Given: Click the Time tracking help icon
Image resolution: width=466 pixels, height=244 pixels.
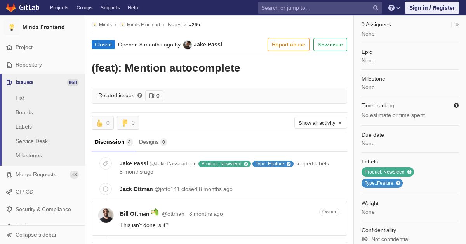Looking at the screenshot, I should coord(456,105).
